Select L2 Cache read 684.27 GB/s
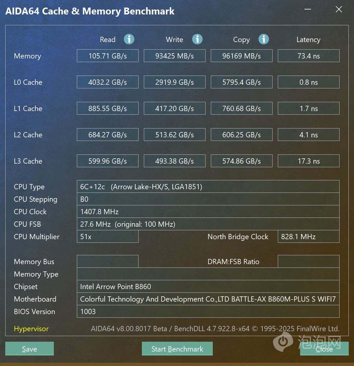This screenshot has height=366, width=354. tap(108, 135)
